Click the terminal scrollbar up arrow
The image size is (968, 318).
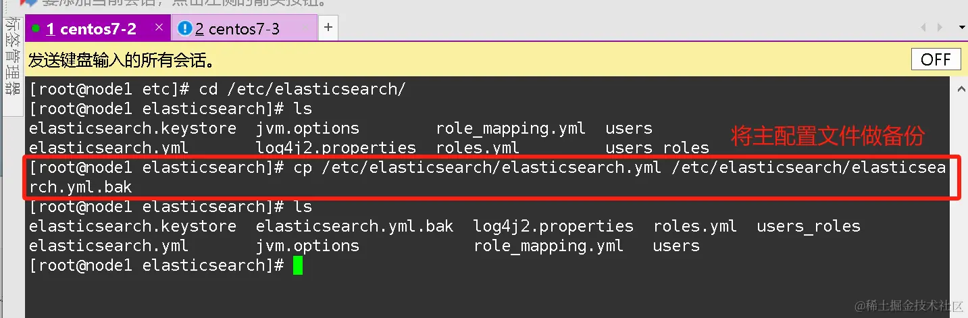[961, 88]
